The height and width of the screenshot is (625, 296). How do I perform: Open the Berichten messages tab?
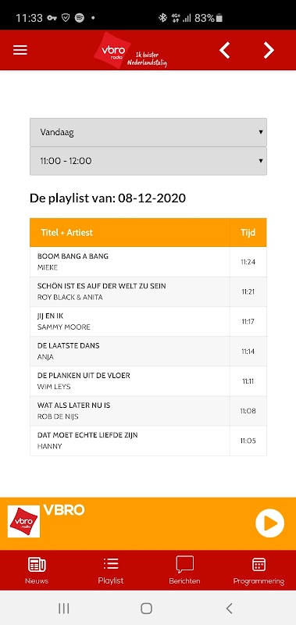click(x=184, y=570)
